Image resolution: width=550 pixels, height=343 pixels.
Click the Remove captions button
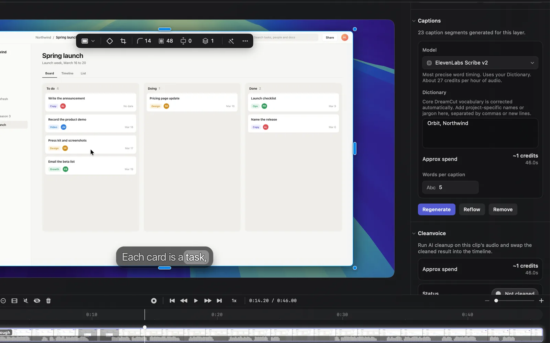coord(503,209)
